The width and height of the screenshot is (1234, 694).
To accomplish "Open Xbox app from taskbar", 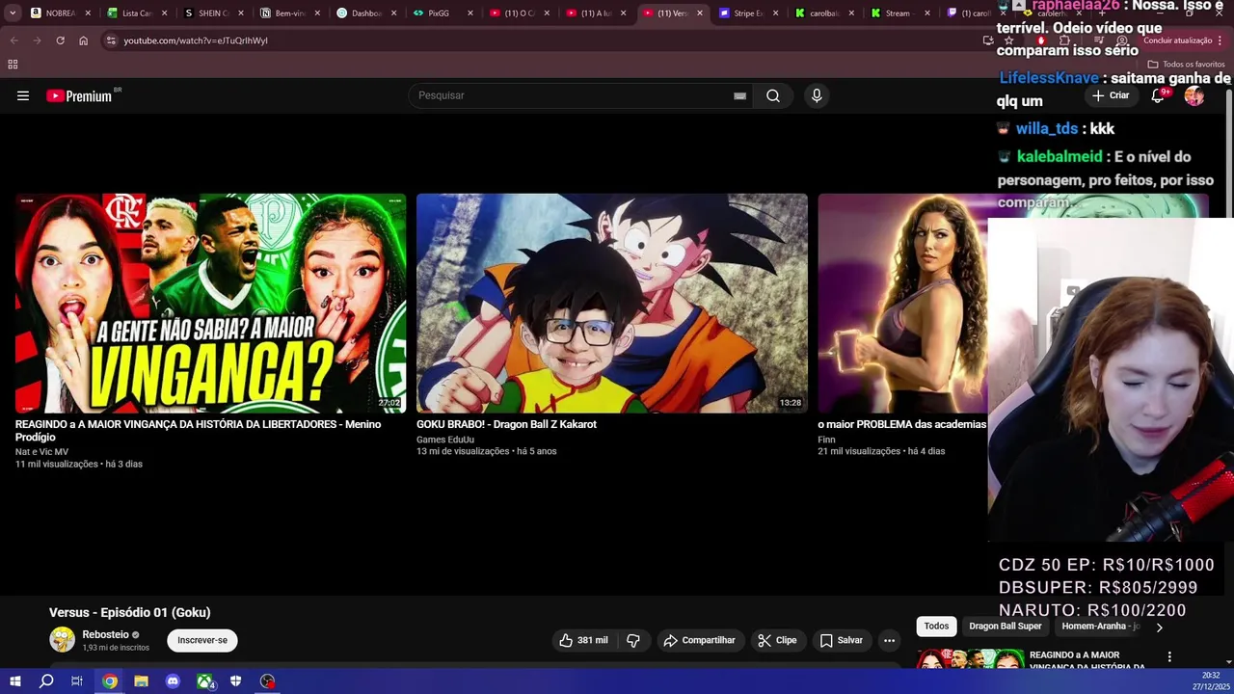I will pyautogui.click(x=204, y=681).
